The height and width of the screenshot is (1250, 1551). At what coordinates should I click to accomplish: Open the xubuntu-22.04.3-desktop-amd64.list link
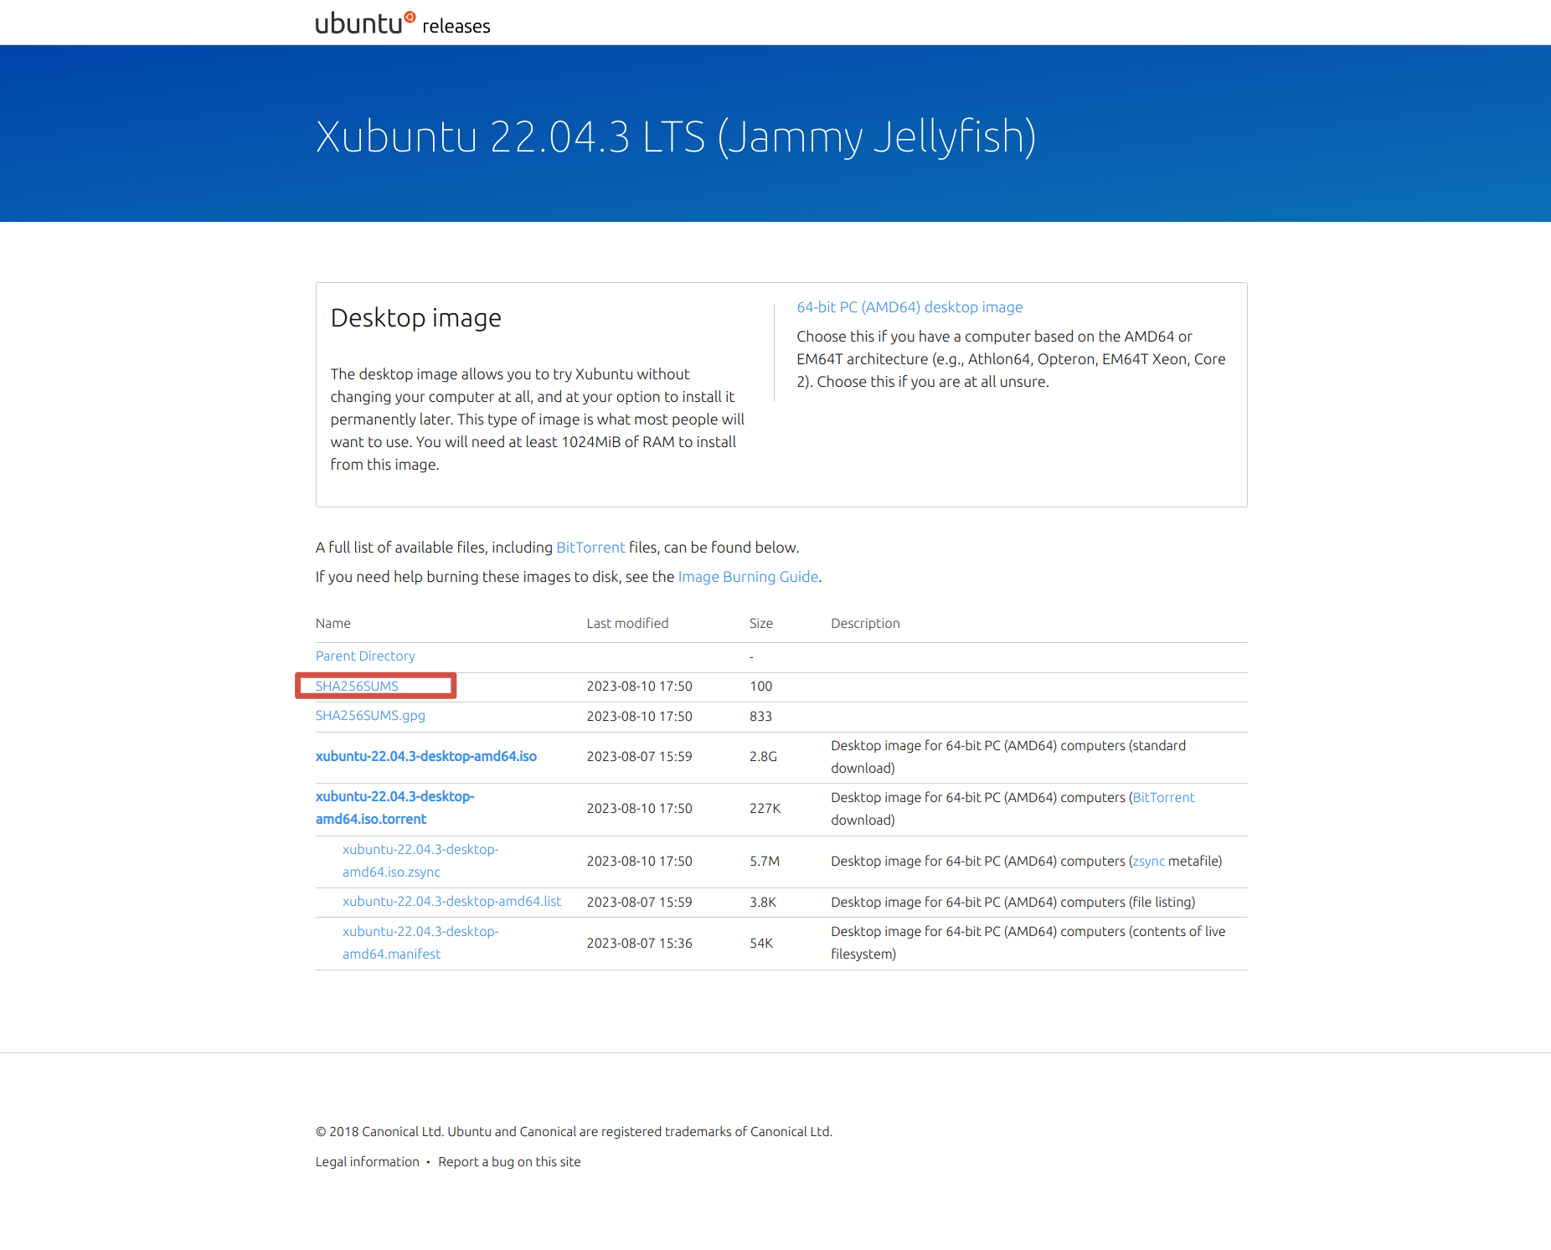pyautogui.click(x=452, y=902)
